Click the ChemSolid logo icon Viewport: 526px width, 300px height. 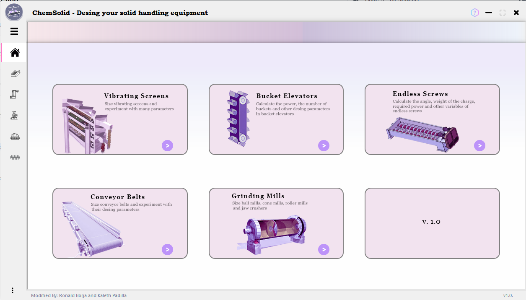pyautogui.click(x=14, y=12)
